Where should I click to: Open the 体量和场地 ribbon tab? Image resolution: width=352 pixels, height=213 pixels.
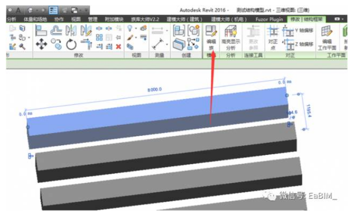click(x=35, y=19)
